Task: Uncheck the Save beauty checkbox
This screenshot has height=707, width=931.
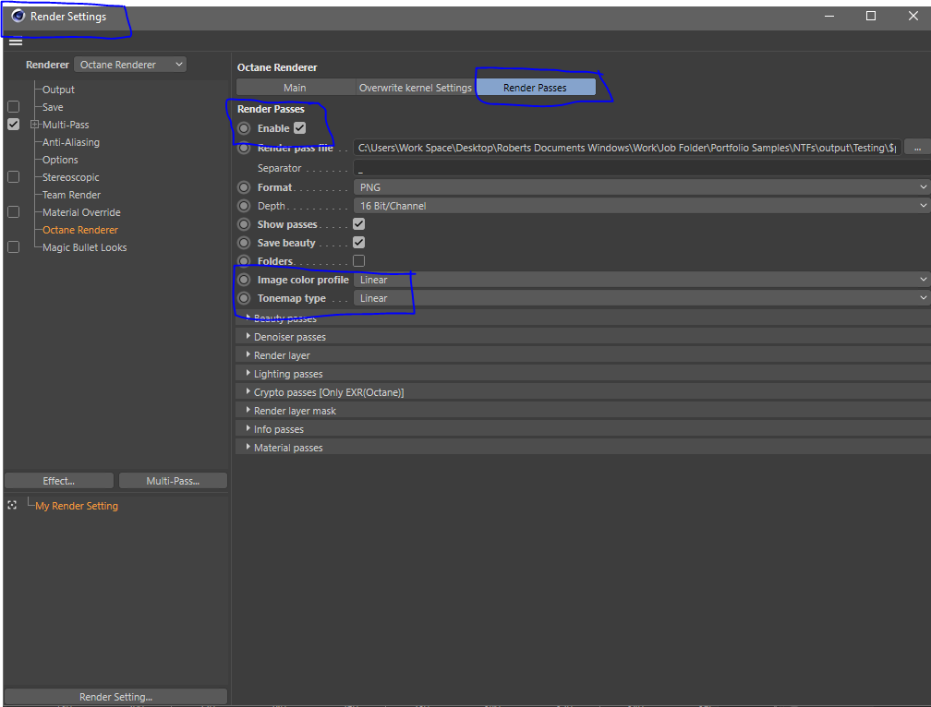Action: (358, 243)
